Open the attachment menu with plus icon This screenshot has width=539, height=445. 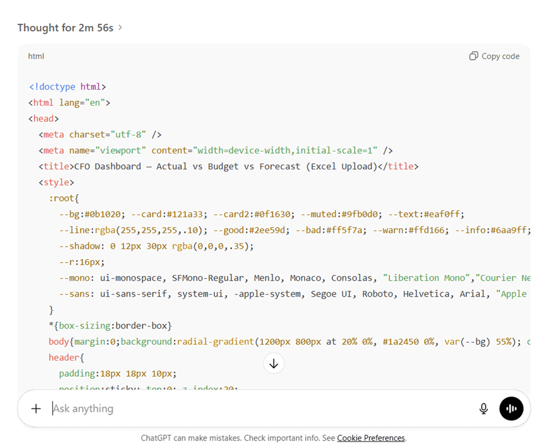tap(36, 408)
